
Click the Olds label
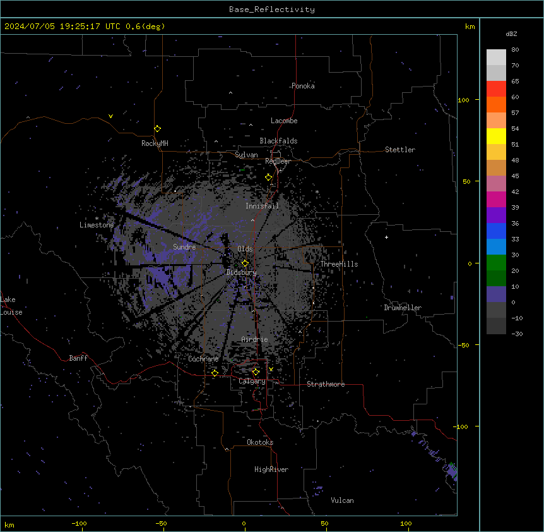point(245,249)
